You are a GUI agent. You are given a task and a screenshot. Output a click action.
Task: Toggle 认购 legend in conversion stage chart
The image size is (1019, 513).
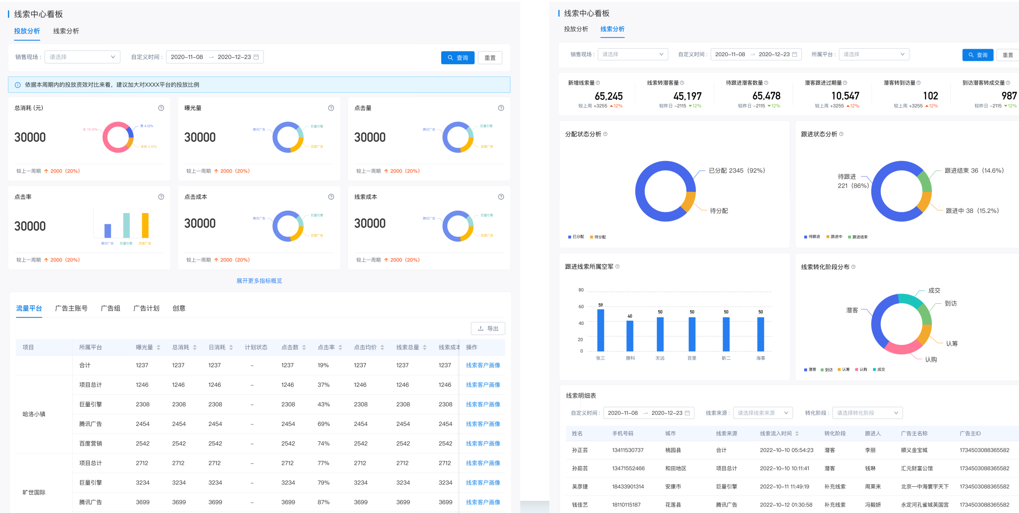[861, 369]
